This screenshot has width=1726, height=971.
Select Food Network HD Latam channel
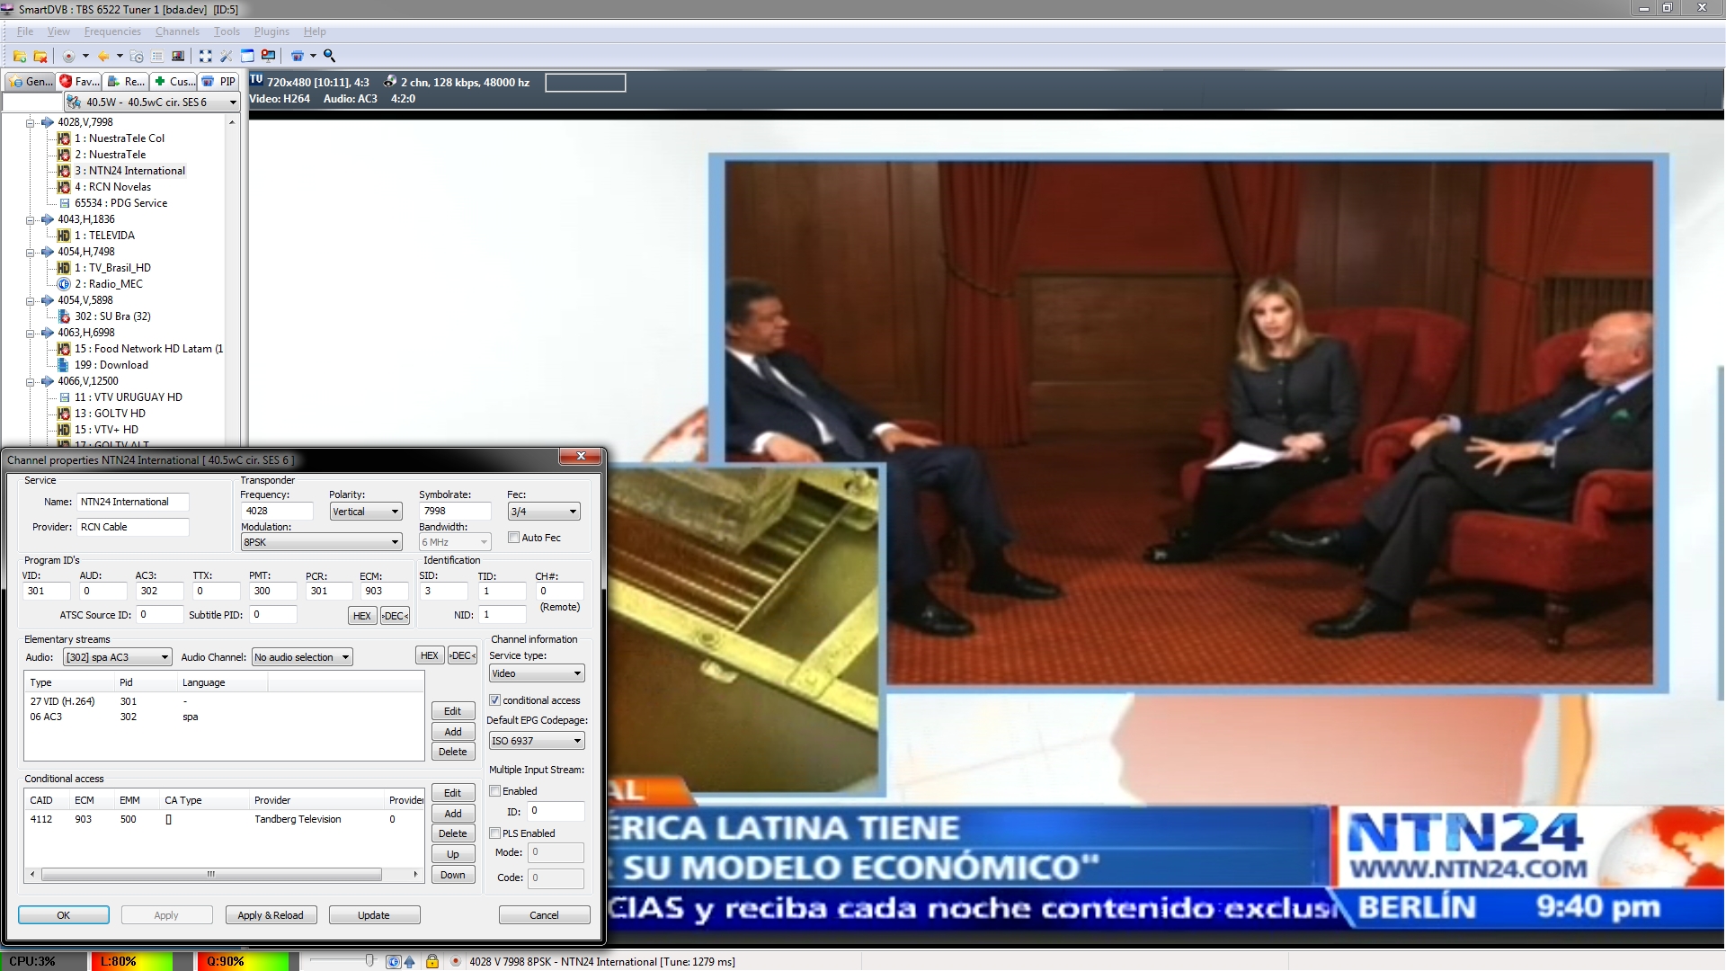pyautogui.click(x=148, y=349)
